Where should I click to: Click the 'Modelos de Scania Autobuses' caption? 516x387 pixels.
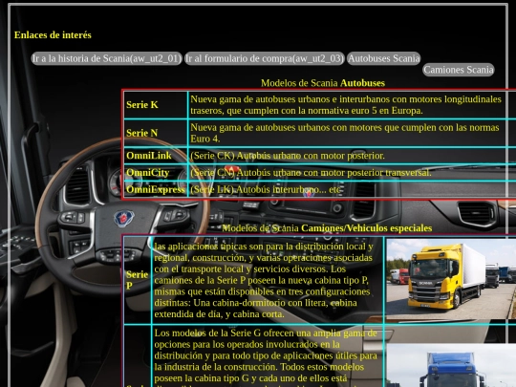[x=323, y=83]
